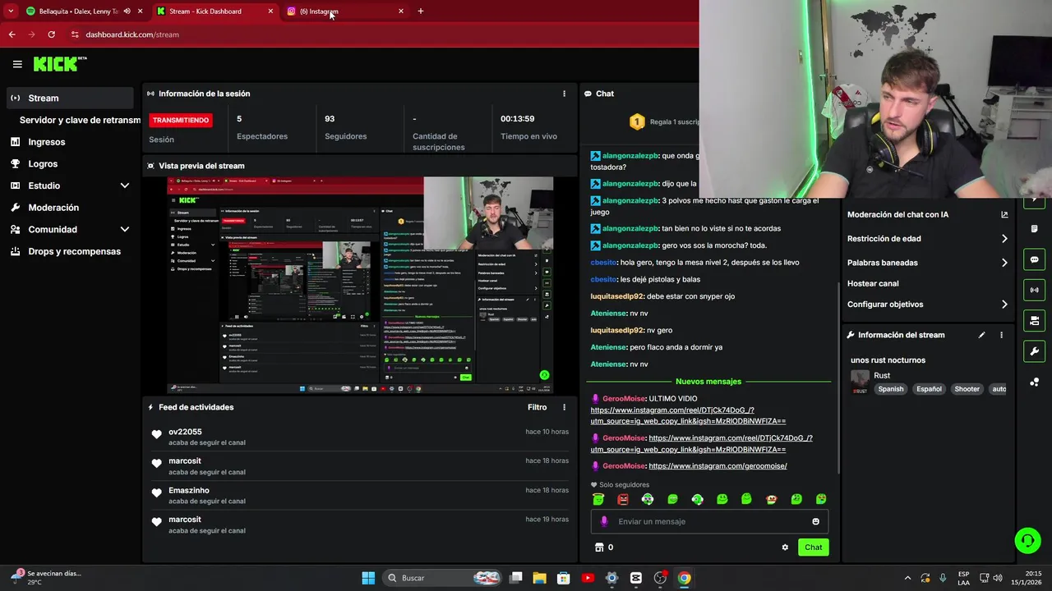Image resolution: width=1052 pixels, height=591 pixels.
Task: Expand Palabras baneadas chevron
Action: [1004, 263]
